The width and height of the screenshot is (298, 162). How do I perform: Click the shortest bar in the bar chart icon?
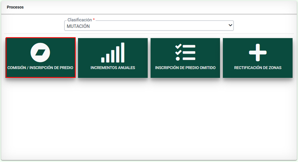tap(103, 59)
